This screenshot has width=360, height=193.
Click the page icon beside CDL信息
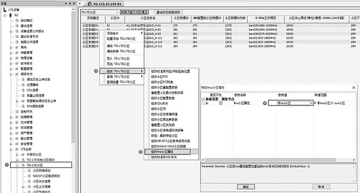coord(23,90)
